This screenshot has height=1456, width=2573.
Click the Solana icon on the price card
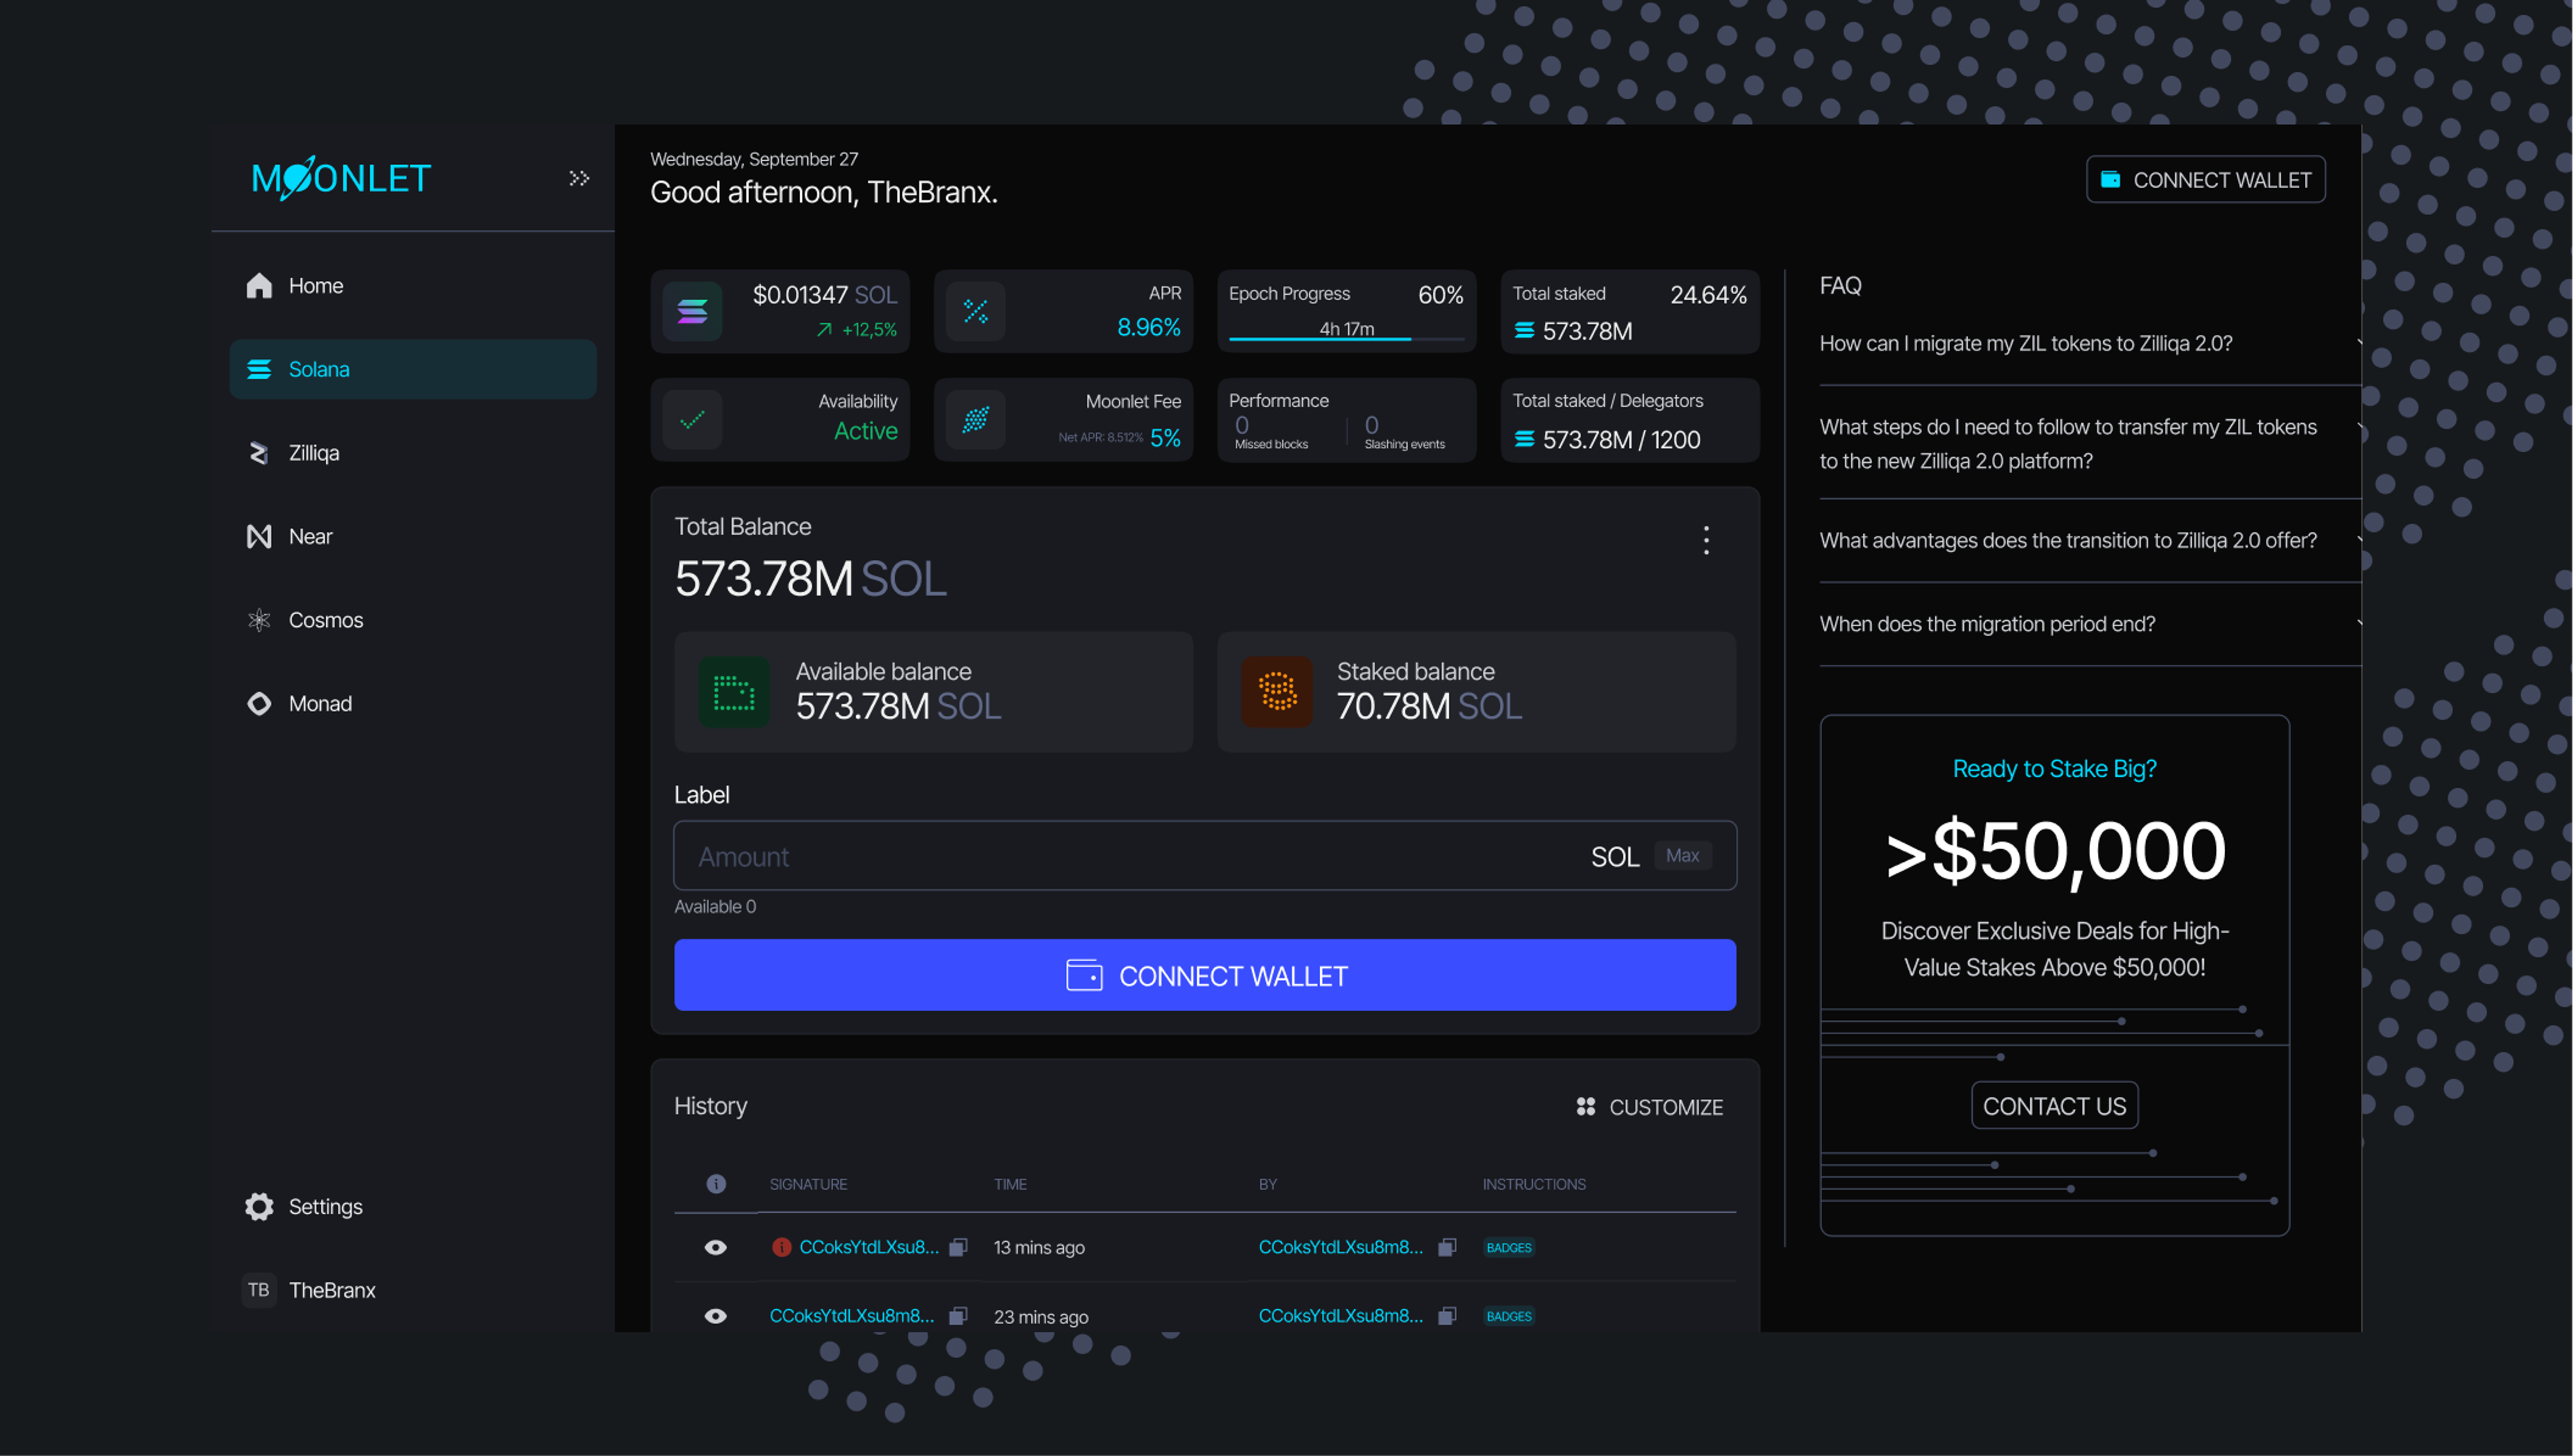pos(692,312)
